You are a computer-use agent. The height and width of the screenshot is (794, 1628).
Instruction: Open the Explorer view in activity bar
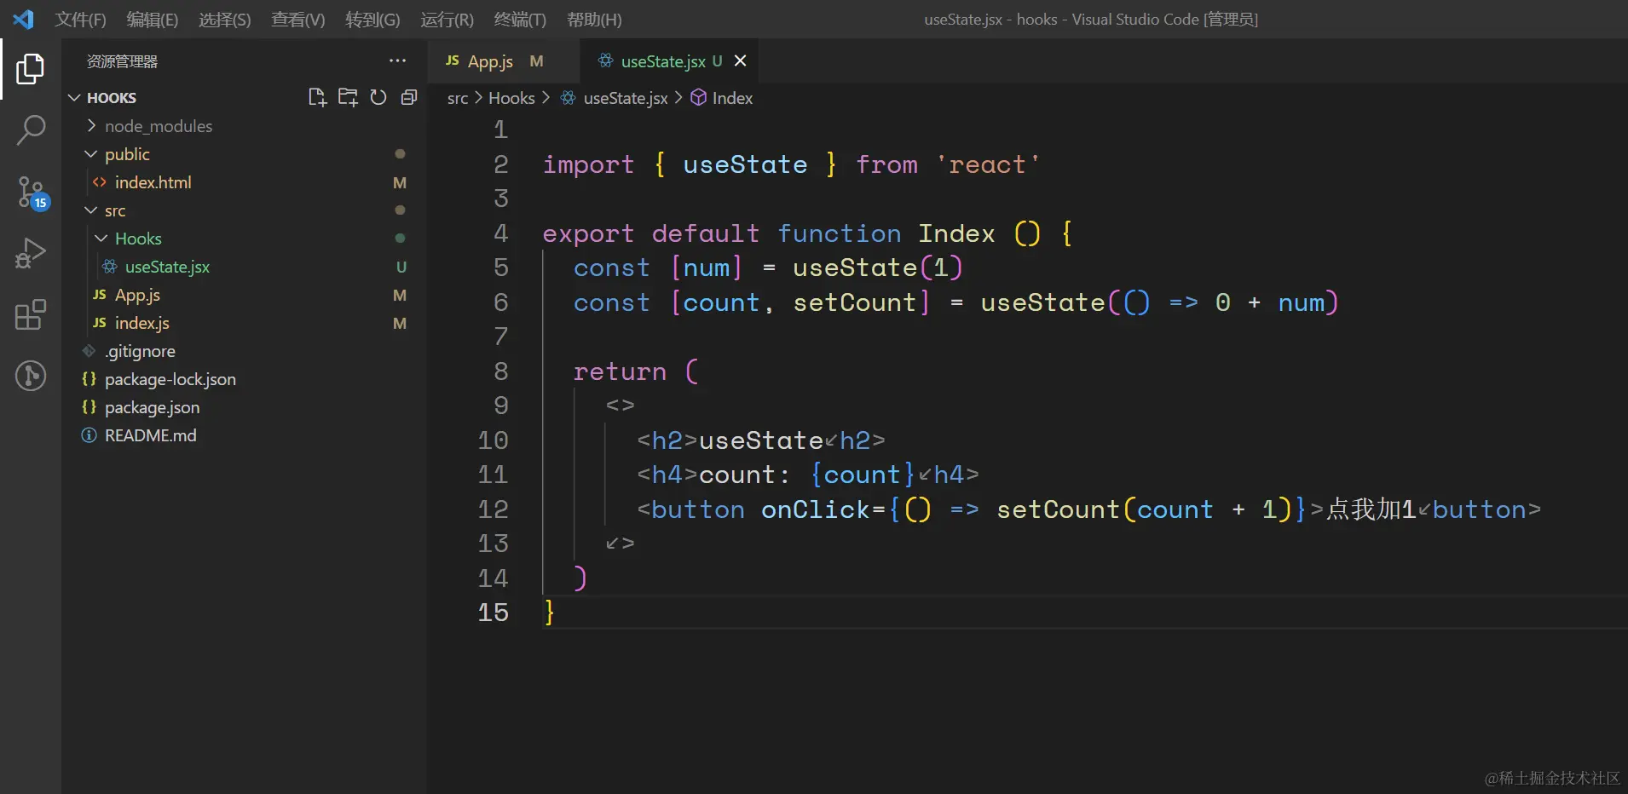coord(31,69)
